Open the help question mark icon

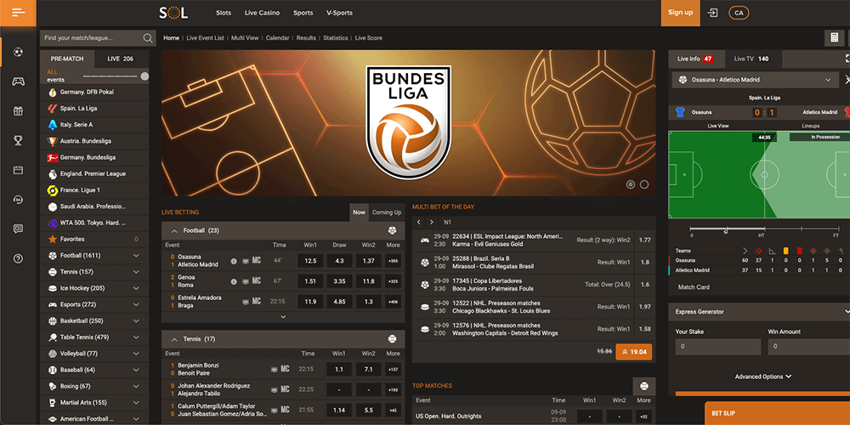(18, 258)
